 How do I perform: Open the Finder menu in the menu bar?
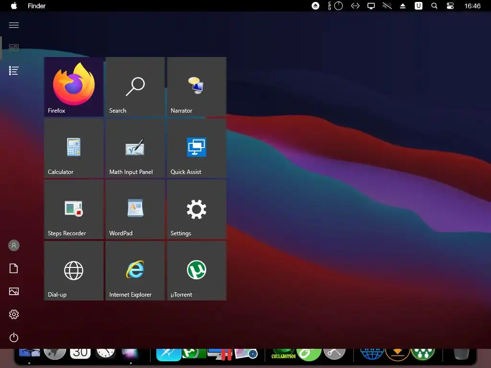tap(36, 6)
